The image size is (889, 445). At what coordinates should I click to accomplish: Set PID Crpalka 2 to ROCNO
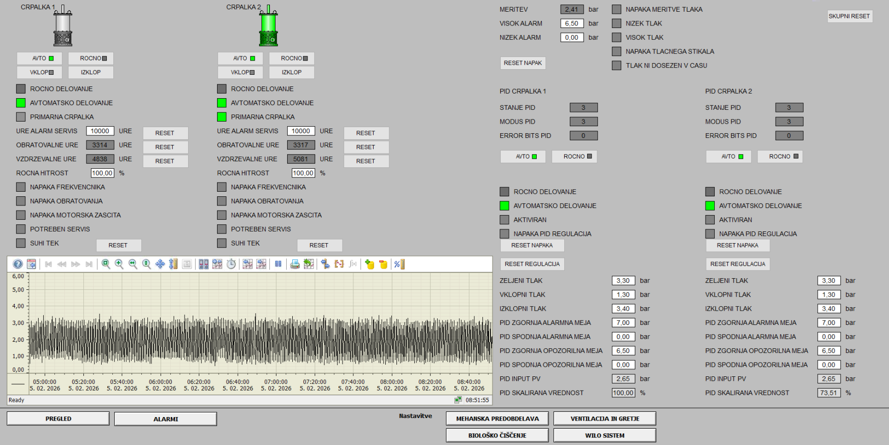[780, 157]
